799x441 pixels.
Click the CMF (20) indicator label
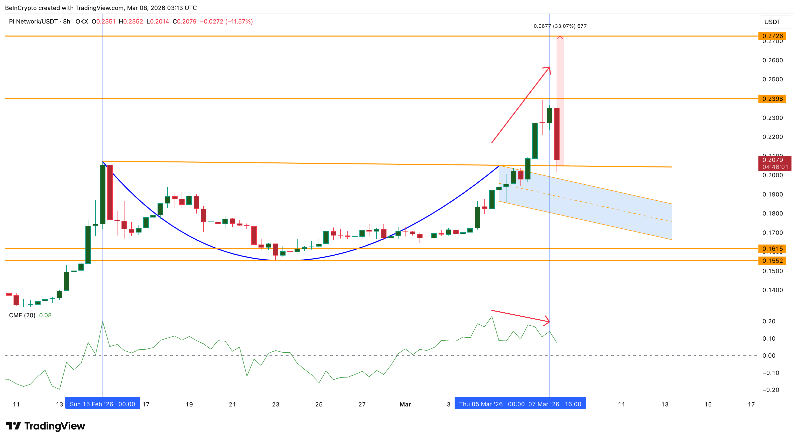[x=22, y=315]
